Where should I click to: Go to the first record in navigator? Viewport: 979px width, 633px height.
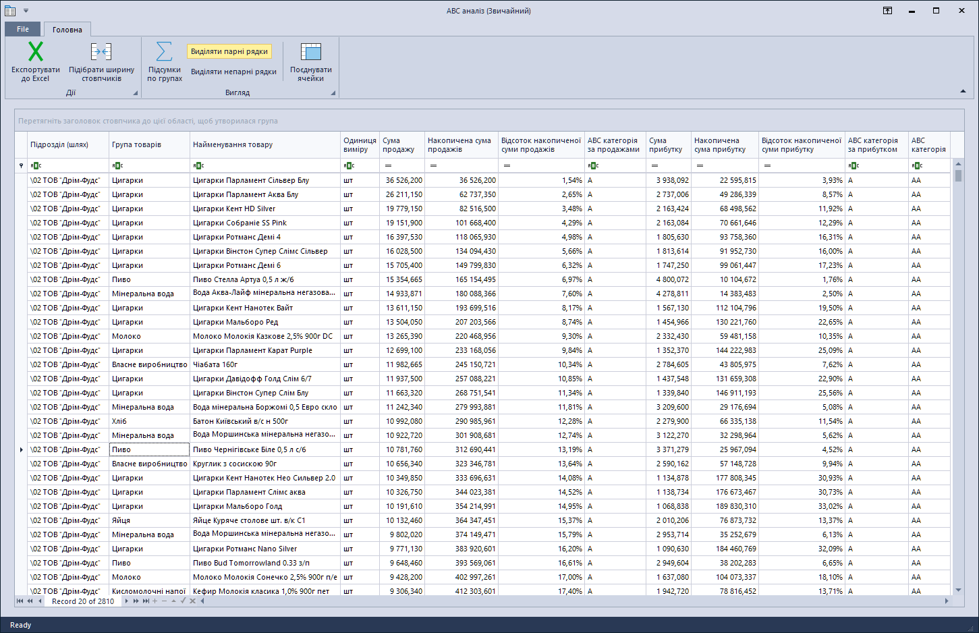(x=20, y=601)
